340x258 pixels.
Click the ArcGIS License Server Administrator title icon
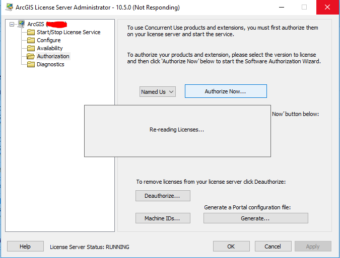(9, 7)
